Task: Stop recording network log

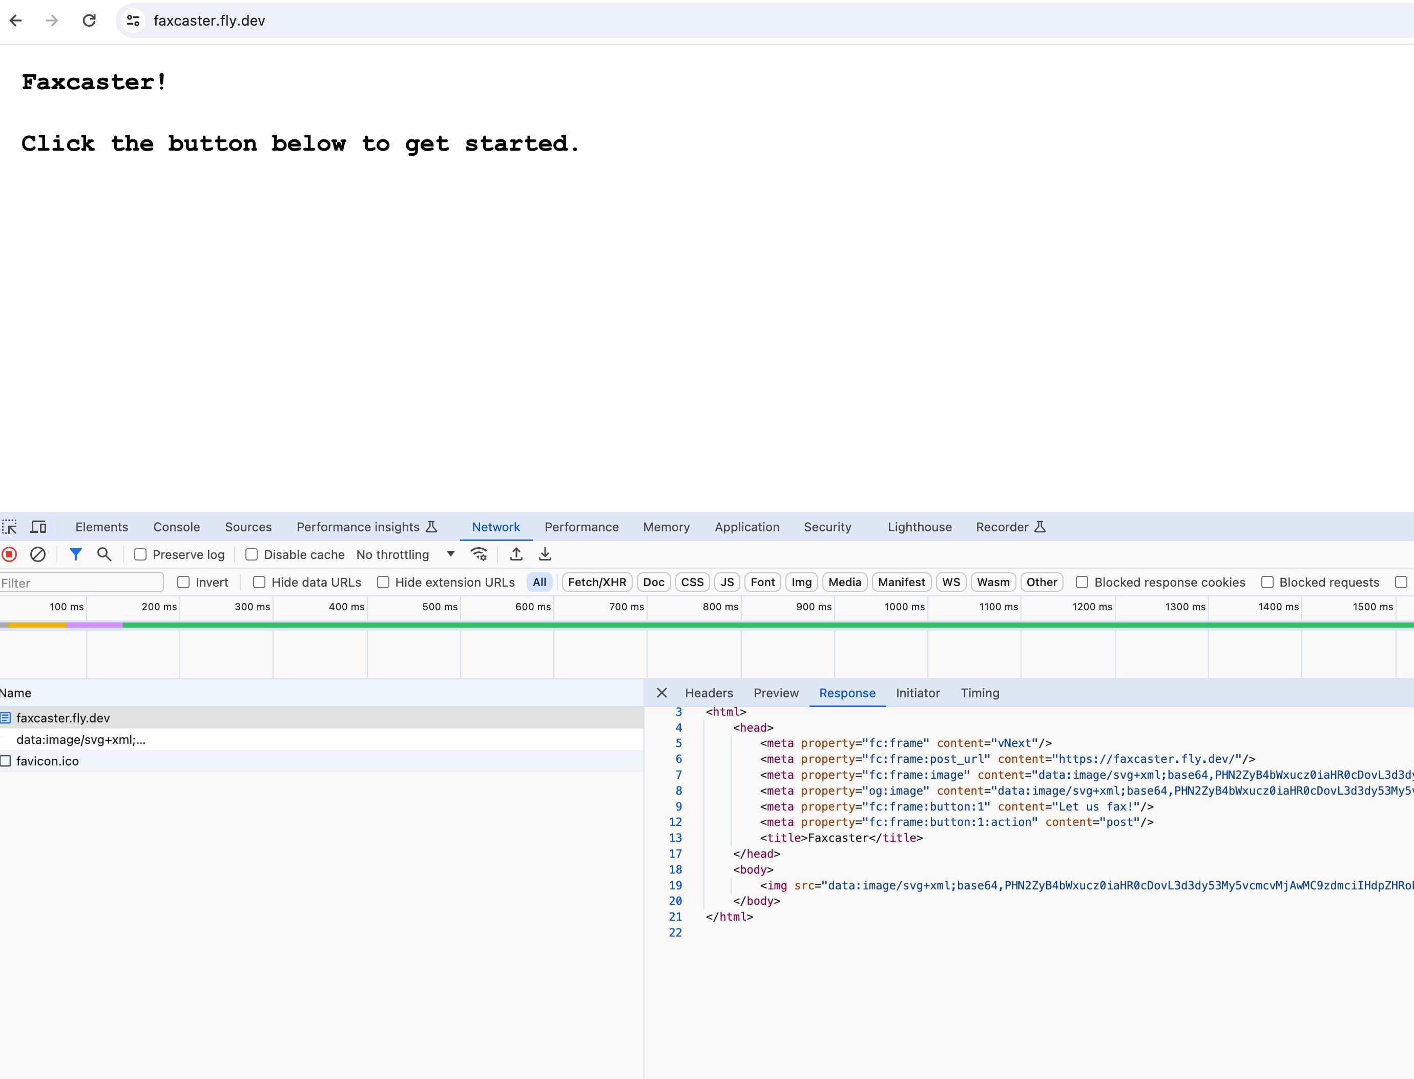Action: click(10, 554)
